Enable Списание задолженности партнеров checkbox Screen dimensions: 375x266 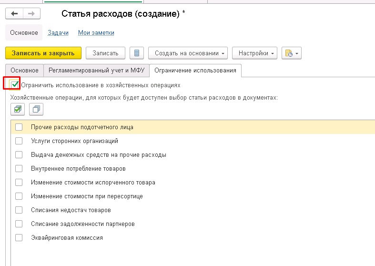pos(19,224)
